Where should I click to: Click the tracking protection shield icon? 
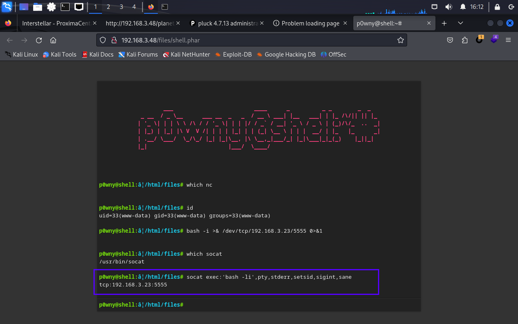103,40
